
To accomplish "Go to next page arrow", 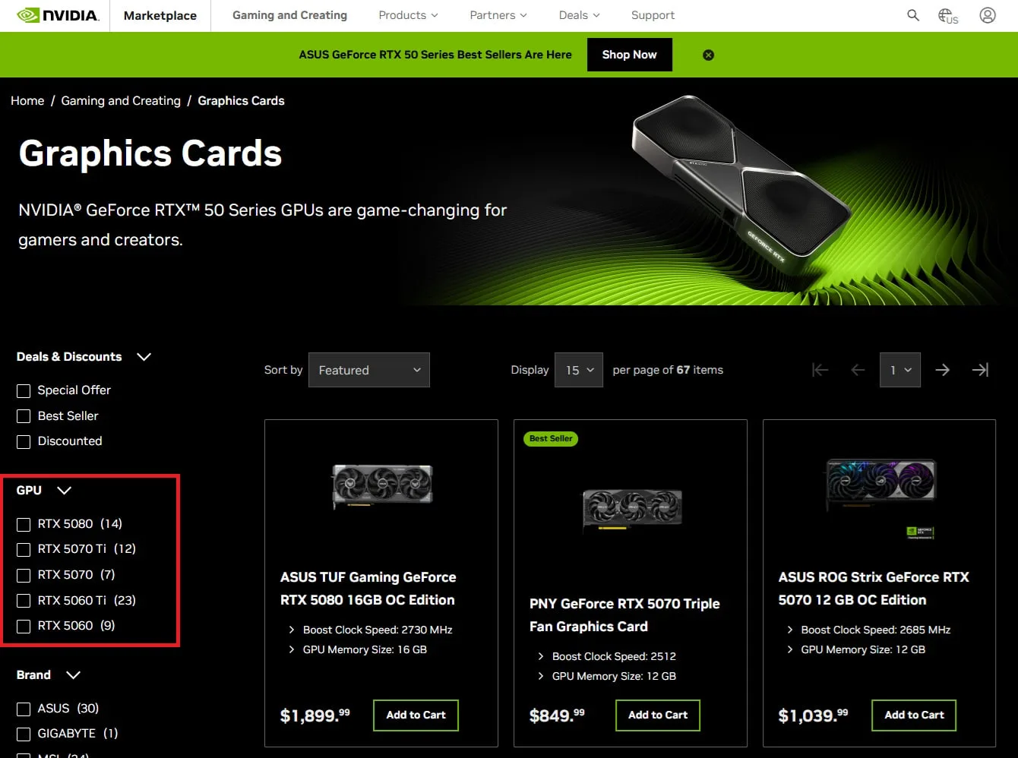I will pos(943,370).
